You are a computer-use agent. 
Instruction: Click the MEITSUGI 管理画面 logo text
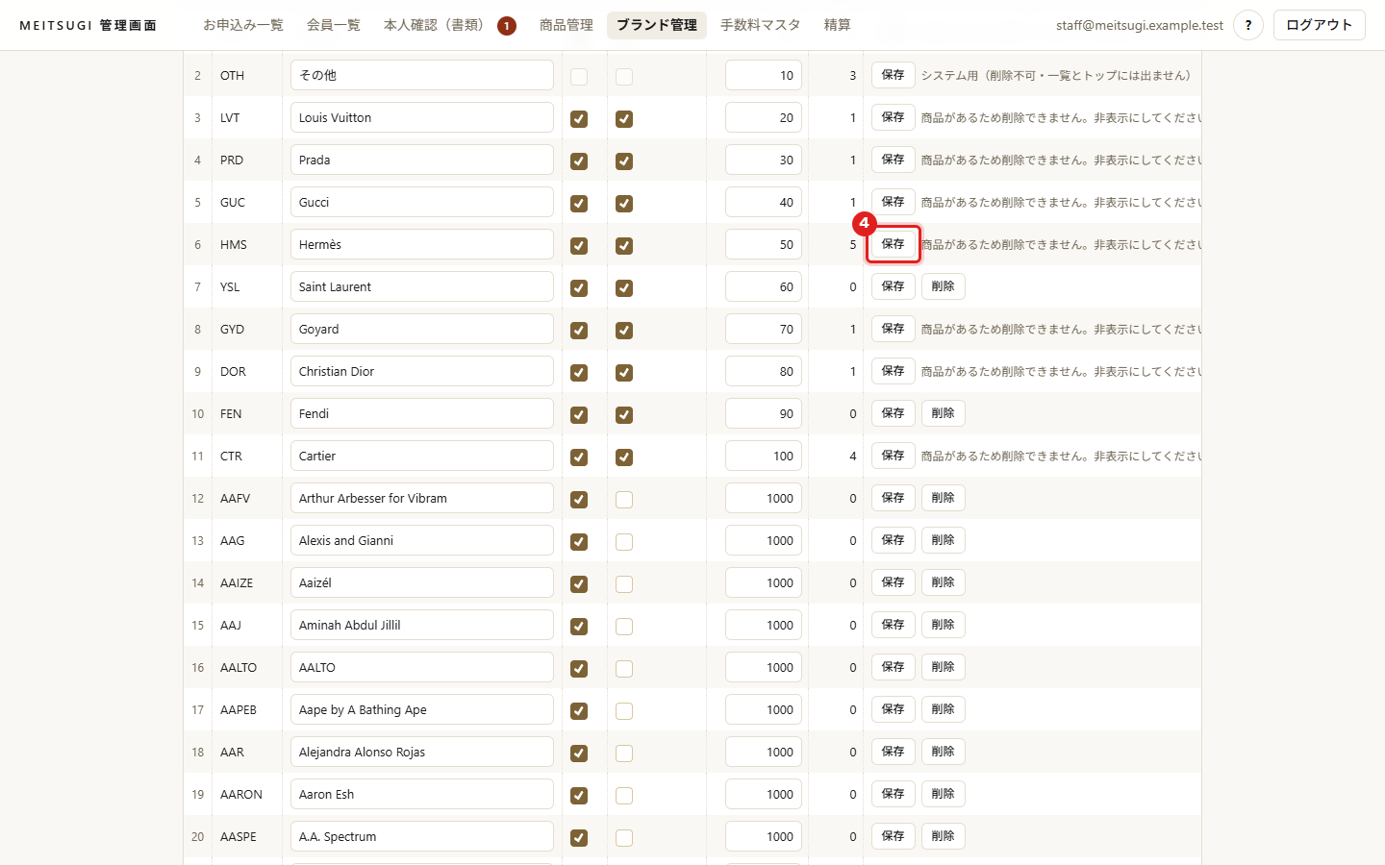point(88,25)
